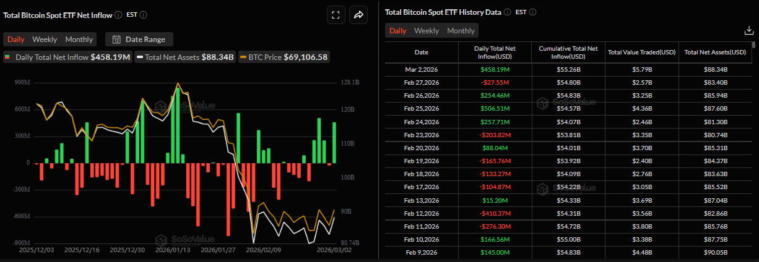
Task: Open the chart in fullscreen mode
Action: 336,15
